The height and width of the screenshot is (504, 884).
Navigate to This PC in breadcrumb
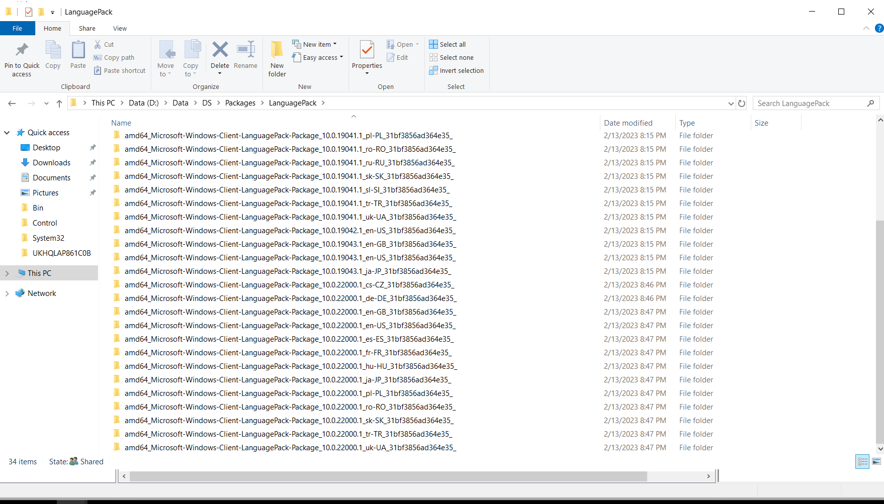tap(103, 103)
